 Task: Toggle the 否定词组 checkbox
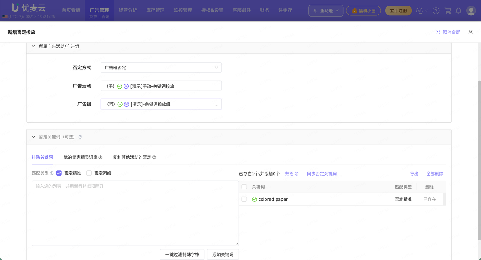click(x=89, y=173)
